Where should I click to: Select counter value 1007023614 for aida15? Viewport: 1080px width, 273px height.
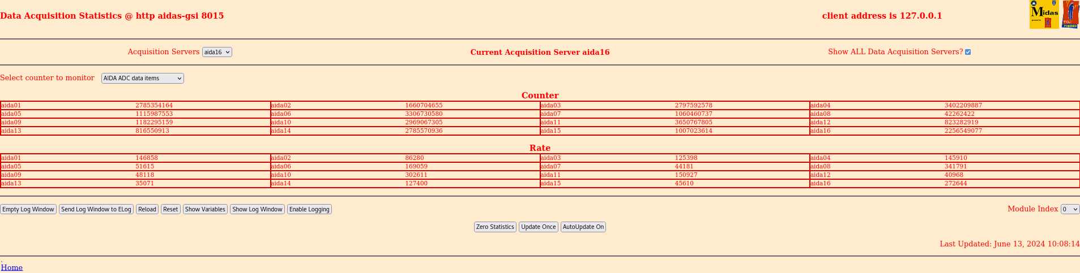click(x=694, y=131)
